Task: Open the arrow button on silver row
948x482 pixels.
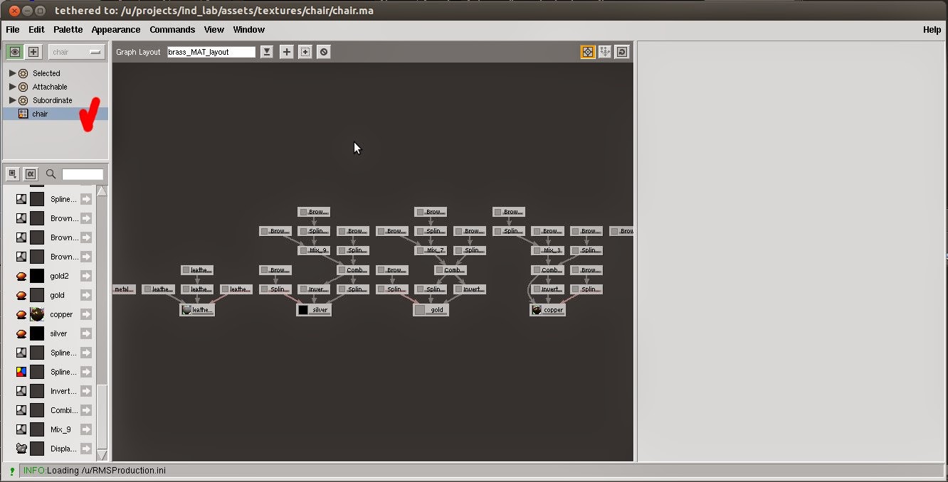Action: pos(86,333)
